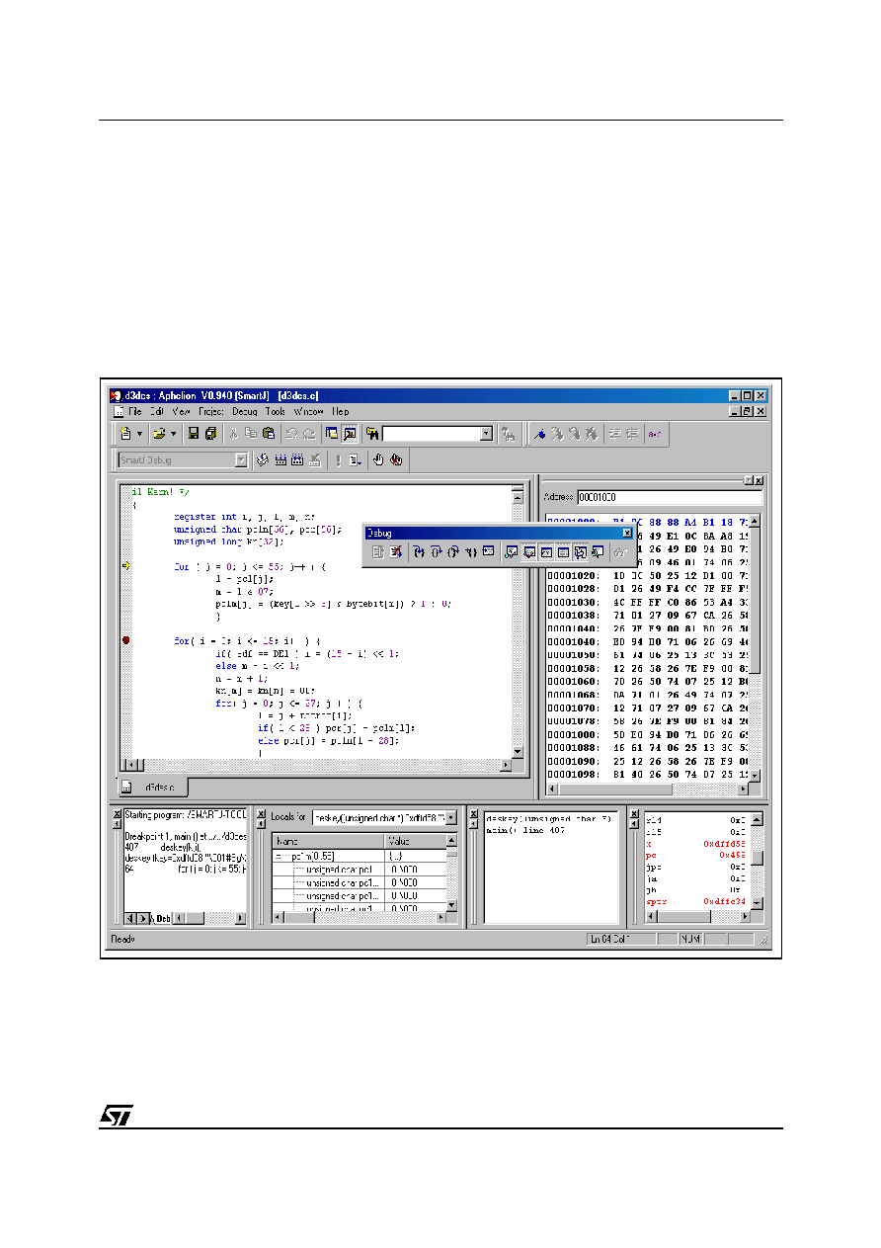Open the New file dropdown arrow

139,433
